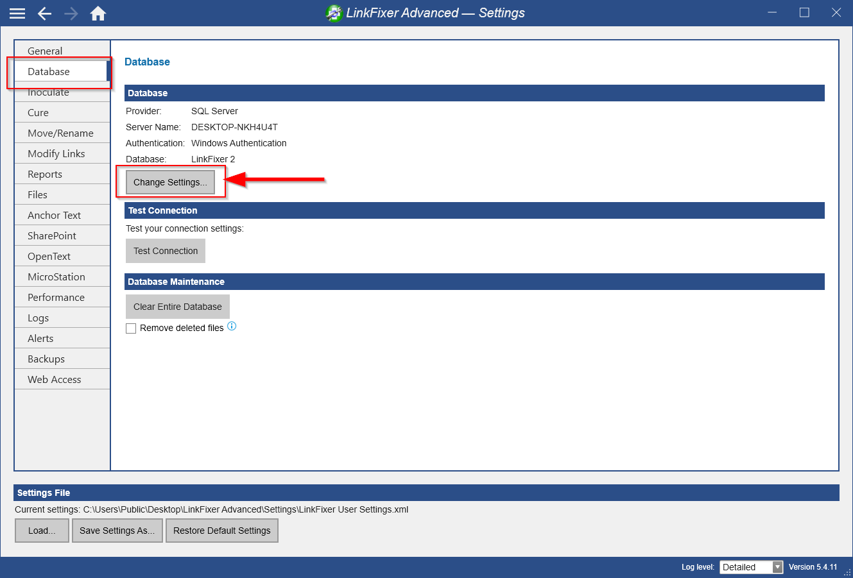Click the Change Settings... button
This screenshot has height=578, width=853.
pos(170,182)
